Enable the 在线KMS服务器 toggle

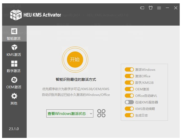click(x=129, y=102)
